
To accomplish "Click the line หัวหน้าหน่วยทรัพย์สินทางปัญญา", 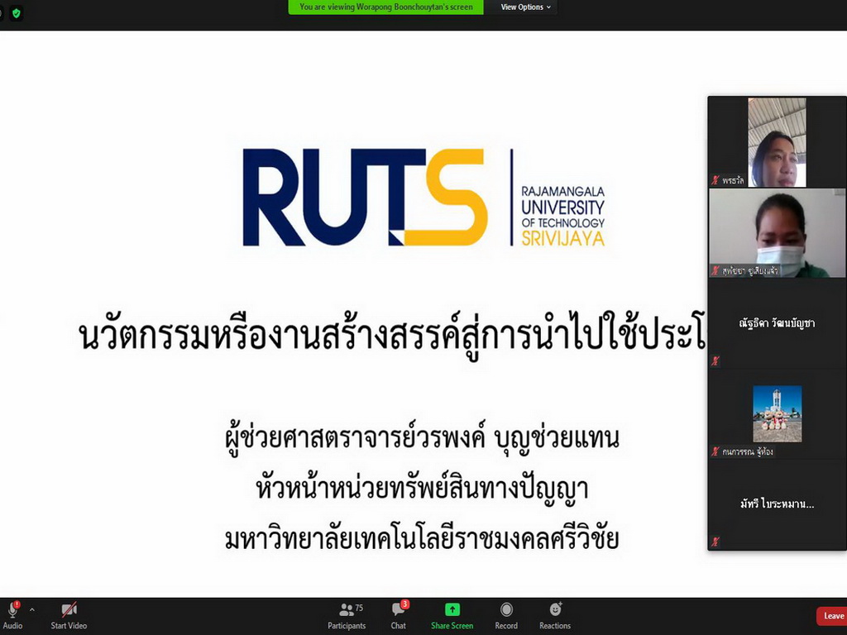I will coord(423,488).
